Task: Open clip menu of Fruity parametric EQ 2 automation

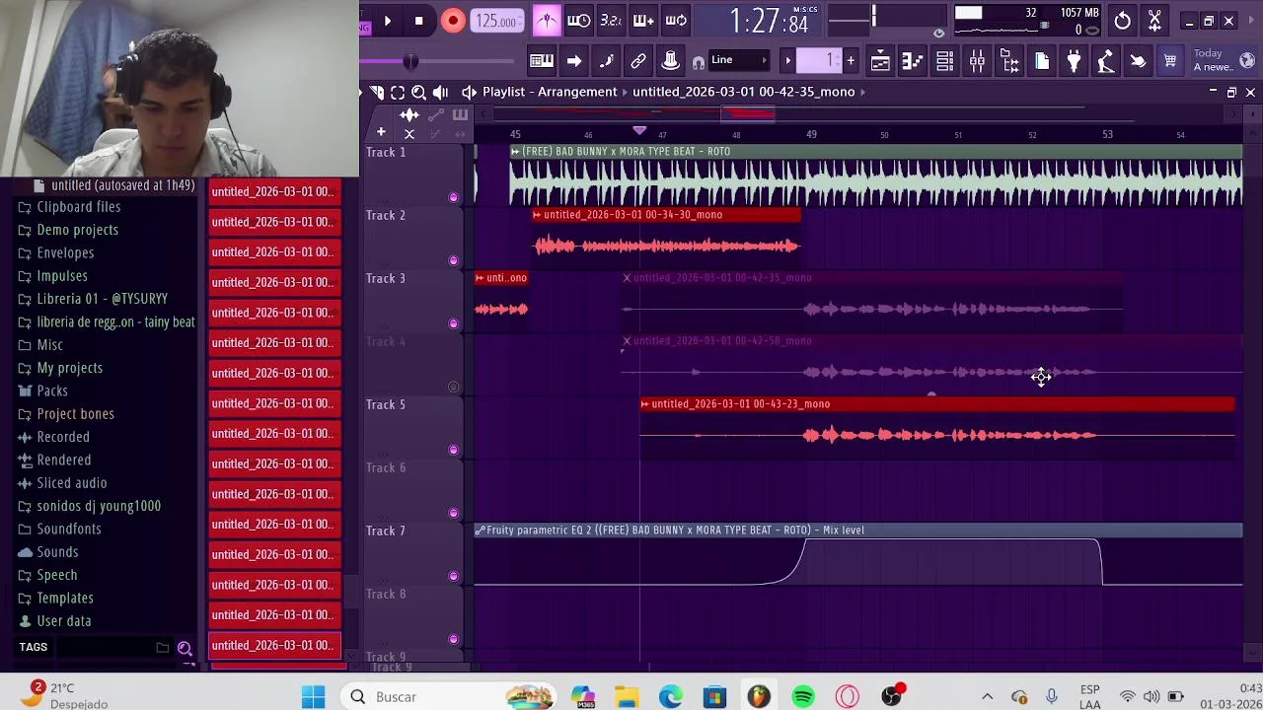Action: point(480,531)
